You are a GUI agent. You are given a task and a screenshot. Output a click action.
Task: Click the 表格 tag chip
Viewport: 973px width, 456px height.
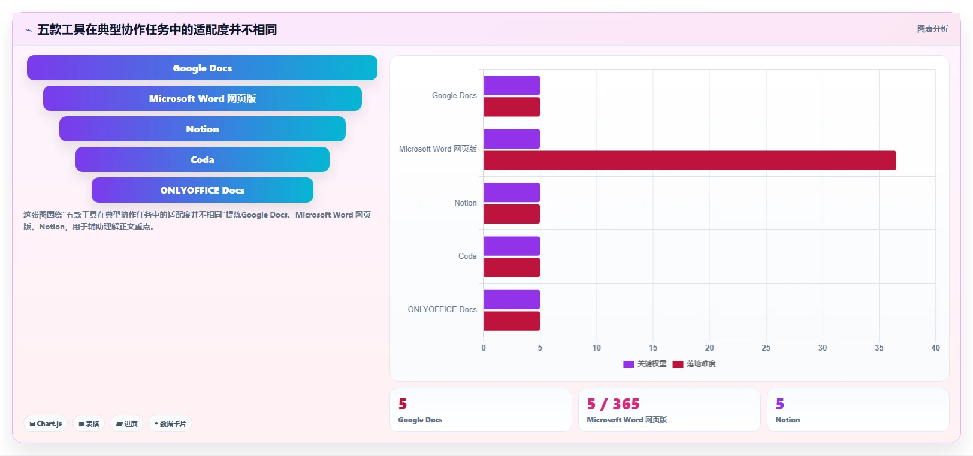tap(89, 424)
